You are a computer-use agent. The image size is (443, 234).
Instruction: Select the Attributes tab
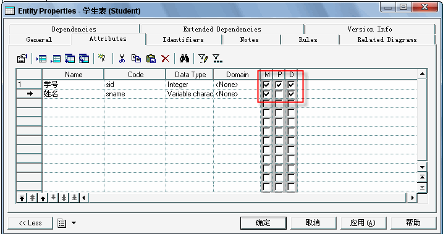(x=108, y=39)
